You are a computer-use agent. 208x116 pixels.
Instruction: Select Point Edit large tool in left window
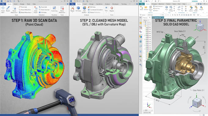coord(3,9)
